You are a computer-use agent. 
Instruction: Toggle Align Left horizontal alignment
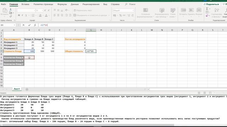click(55, 15)
